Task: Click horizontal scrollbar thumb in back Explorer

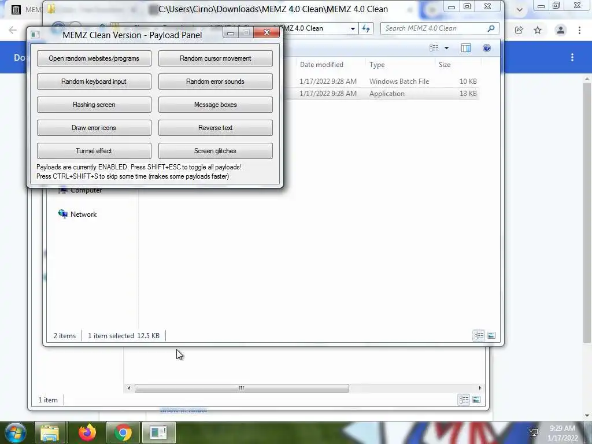Action: tap(242, 388)
